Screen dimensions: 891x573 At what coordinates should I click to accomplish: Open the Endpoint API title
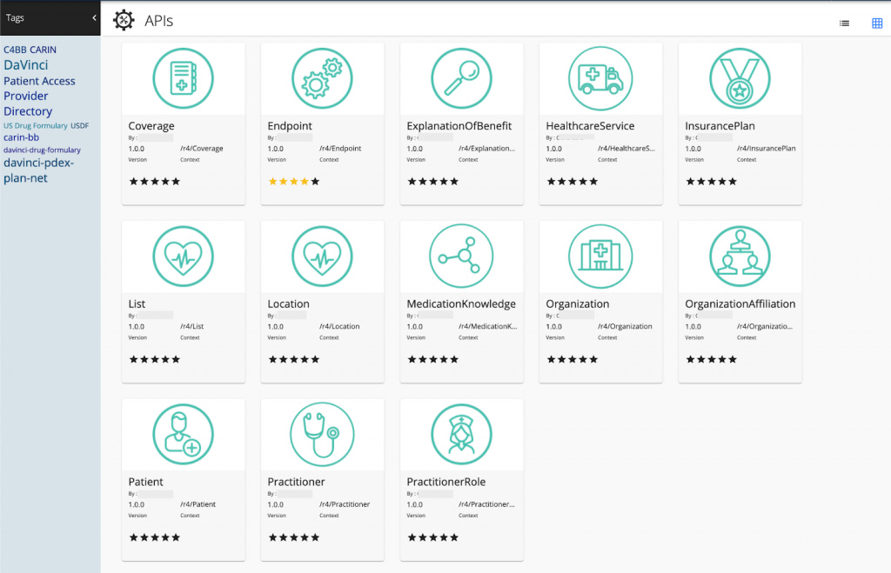click(290, 125)
